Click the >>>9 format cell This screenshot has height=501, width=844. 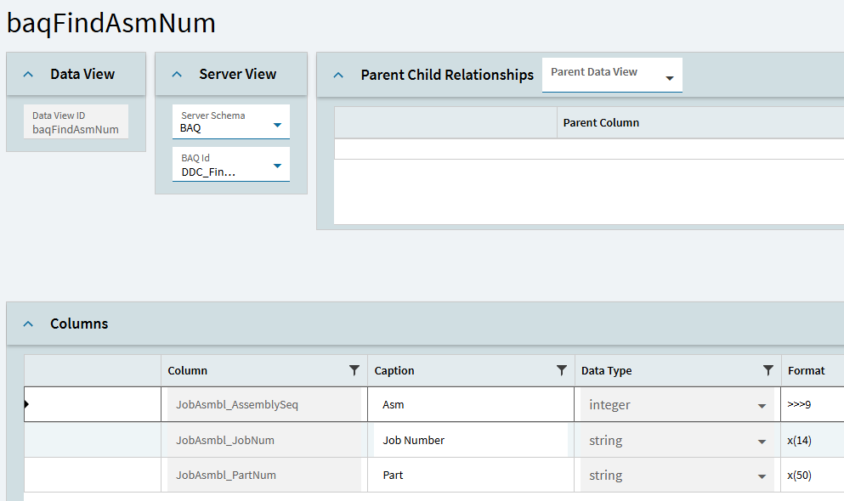(x=812, y=405)
